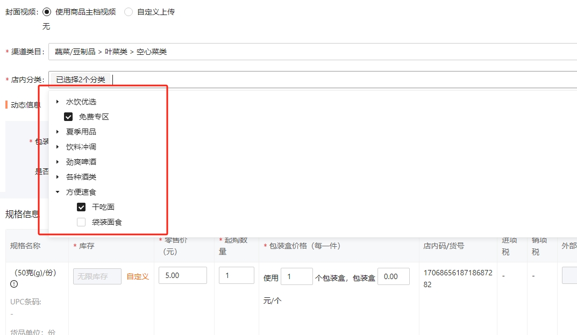The height and width of the screenshot is (335, 577).
Task: Click the 起购数量 input field
Action: click(x=236, y=275)
